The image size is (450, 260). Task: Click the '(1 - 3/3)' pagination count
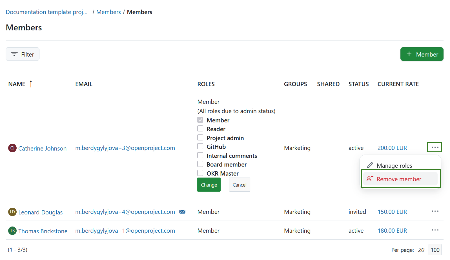point(17,250)
